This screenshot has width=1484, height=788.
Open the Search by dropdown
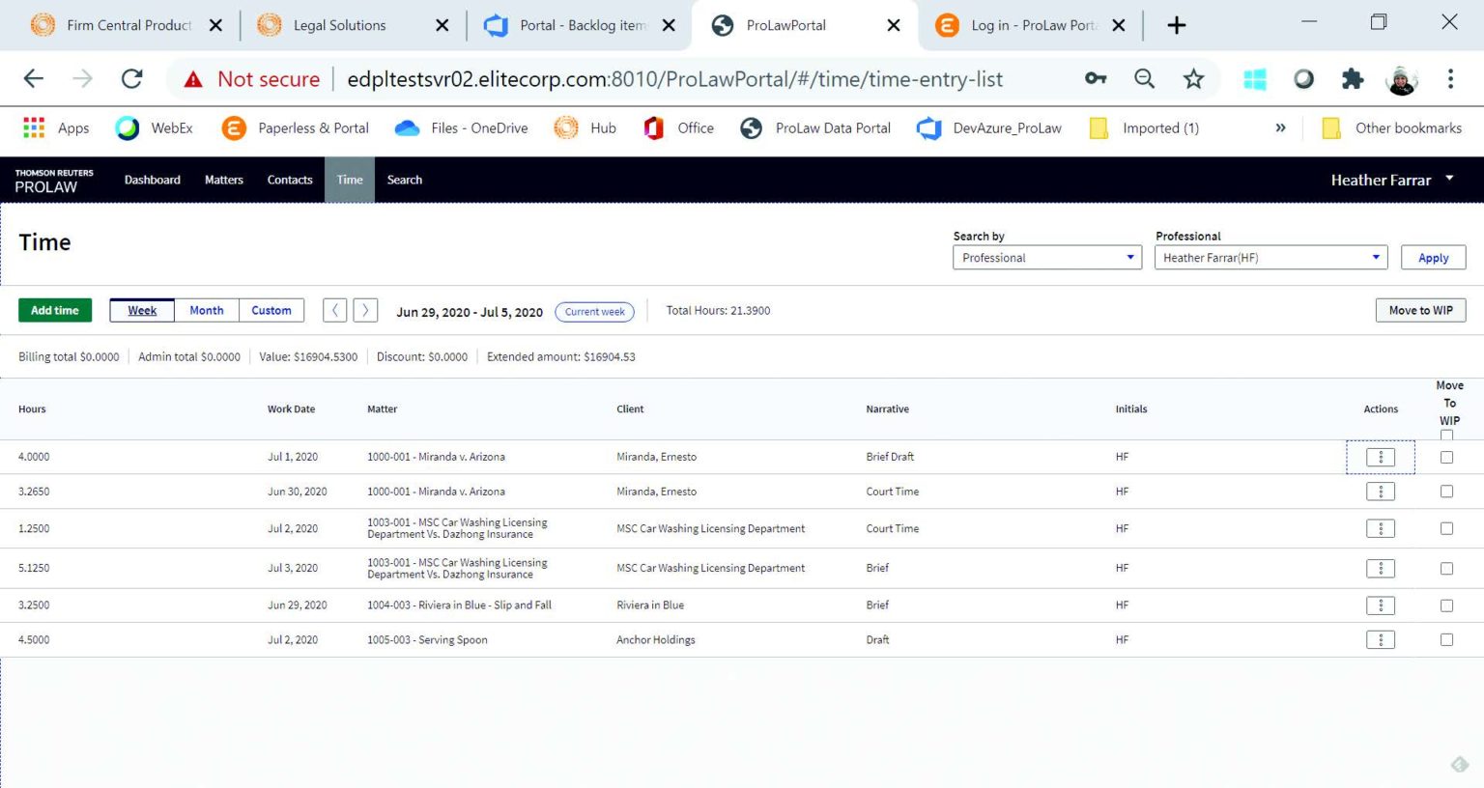[x=1046, y=257]
